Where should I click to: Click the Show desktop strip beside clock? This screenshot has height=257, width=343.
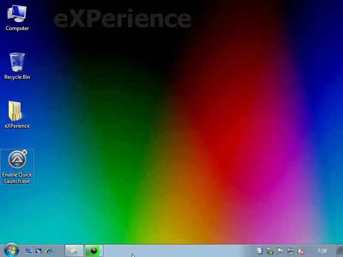click(340, 251)
